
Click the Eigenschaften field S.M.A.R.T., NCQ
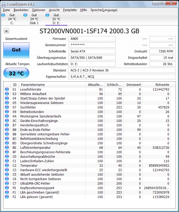pyautogui.click(x=122, y=77)
